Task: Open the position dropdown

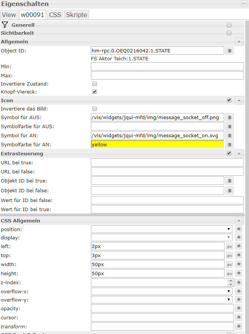Action: click(161, 229)
